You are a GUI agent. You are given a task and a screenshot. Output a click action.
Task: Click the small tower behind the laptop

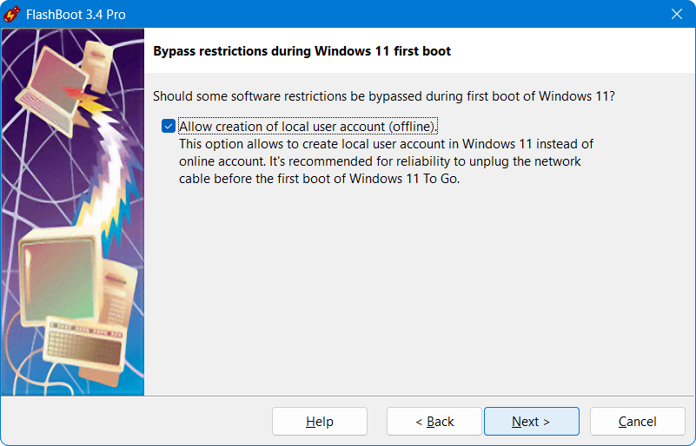pos(96,54)
